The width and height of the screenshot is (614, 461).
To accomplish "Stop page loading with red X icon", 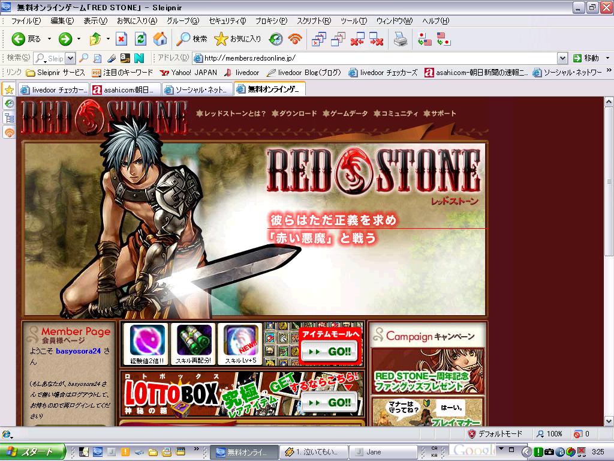I will pyautogui.click(x=121, y=39).
